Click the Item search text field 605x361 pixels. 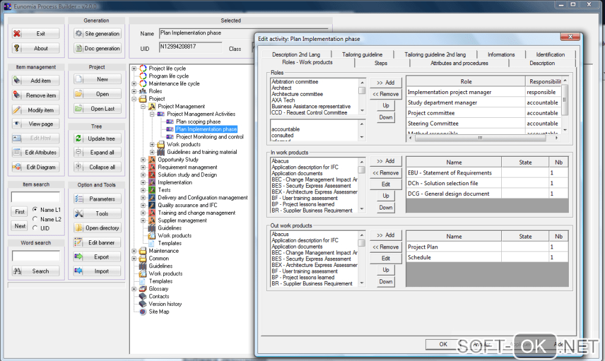[35, 197]
